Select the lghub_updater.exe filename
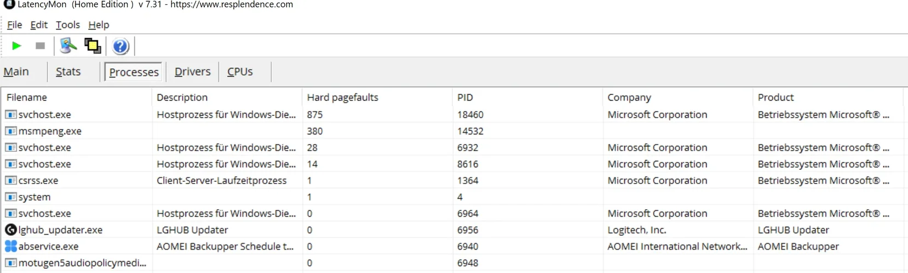This screenshot has height=273, width=908. pos(60,230)
